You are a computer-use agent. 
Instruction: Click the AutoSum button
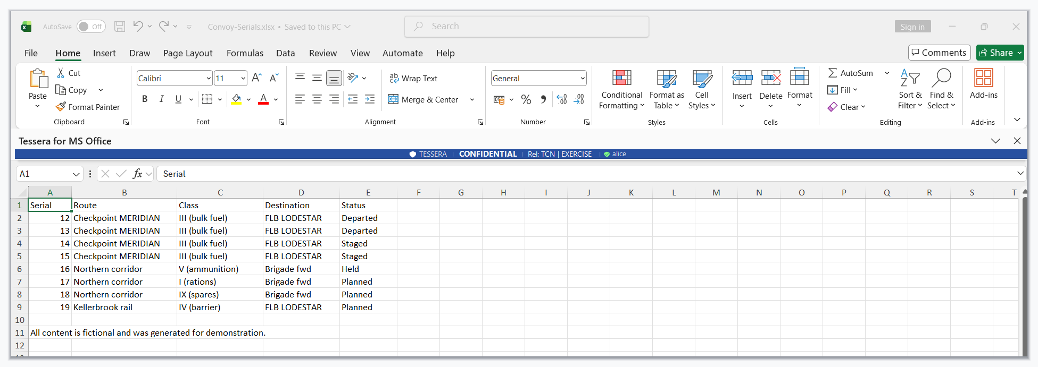[851, 73]
